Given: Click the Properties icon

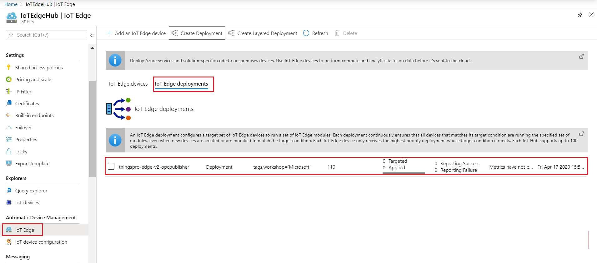Looking at the screenshot, I should point(9,139).
